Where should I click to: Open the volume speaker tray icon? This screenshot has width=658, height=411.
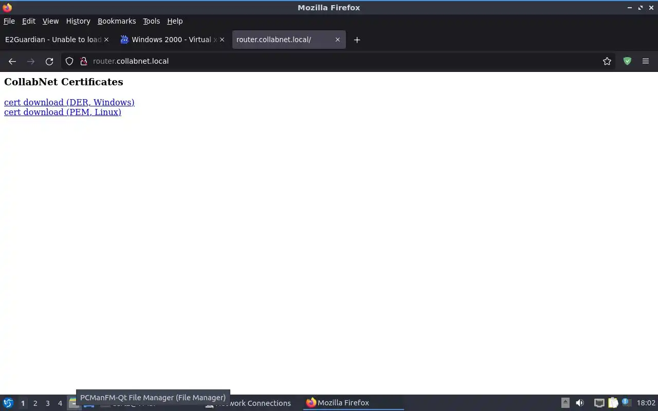580,403
